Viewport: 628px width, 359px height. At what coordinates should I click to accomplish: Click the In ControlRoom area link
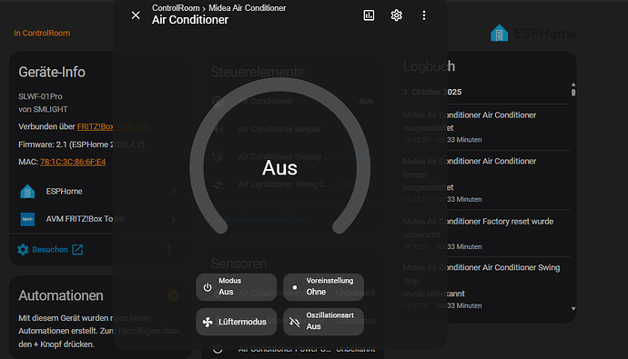point(42,34)
